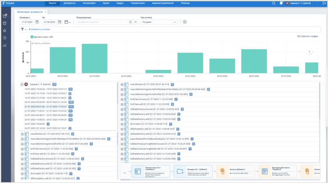328x183 pixels.
Task: Hide the chart via Спрятать график
Action: [308, 36]
